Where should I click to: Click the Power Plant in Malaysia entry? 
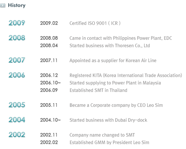(115, 83)
